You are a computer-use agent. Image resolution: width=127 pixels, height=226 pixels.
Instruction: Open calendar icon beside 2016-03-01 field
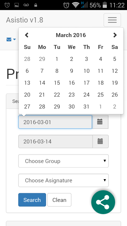(100, 122)
